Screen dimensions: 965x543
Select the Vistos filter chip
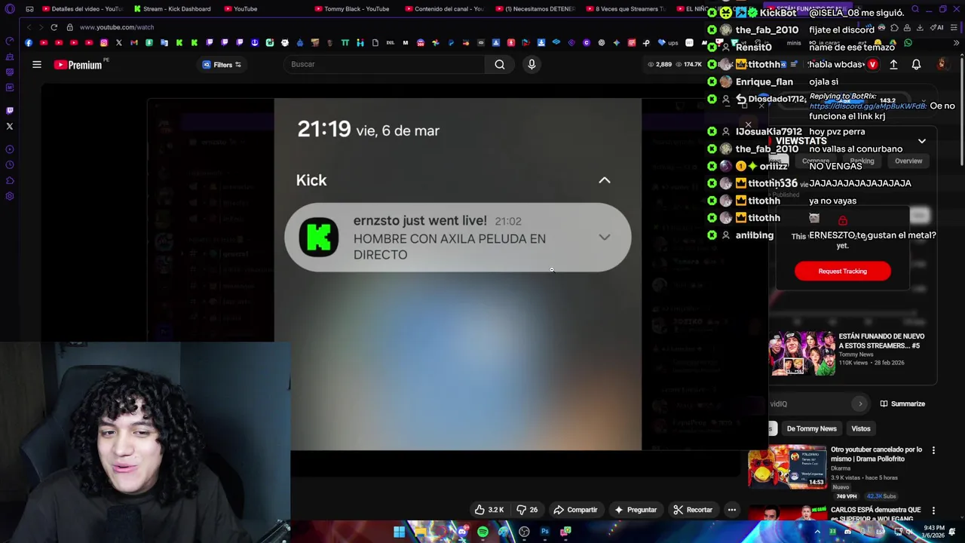[x=860, y=429]
